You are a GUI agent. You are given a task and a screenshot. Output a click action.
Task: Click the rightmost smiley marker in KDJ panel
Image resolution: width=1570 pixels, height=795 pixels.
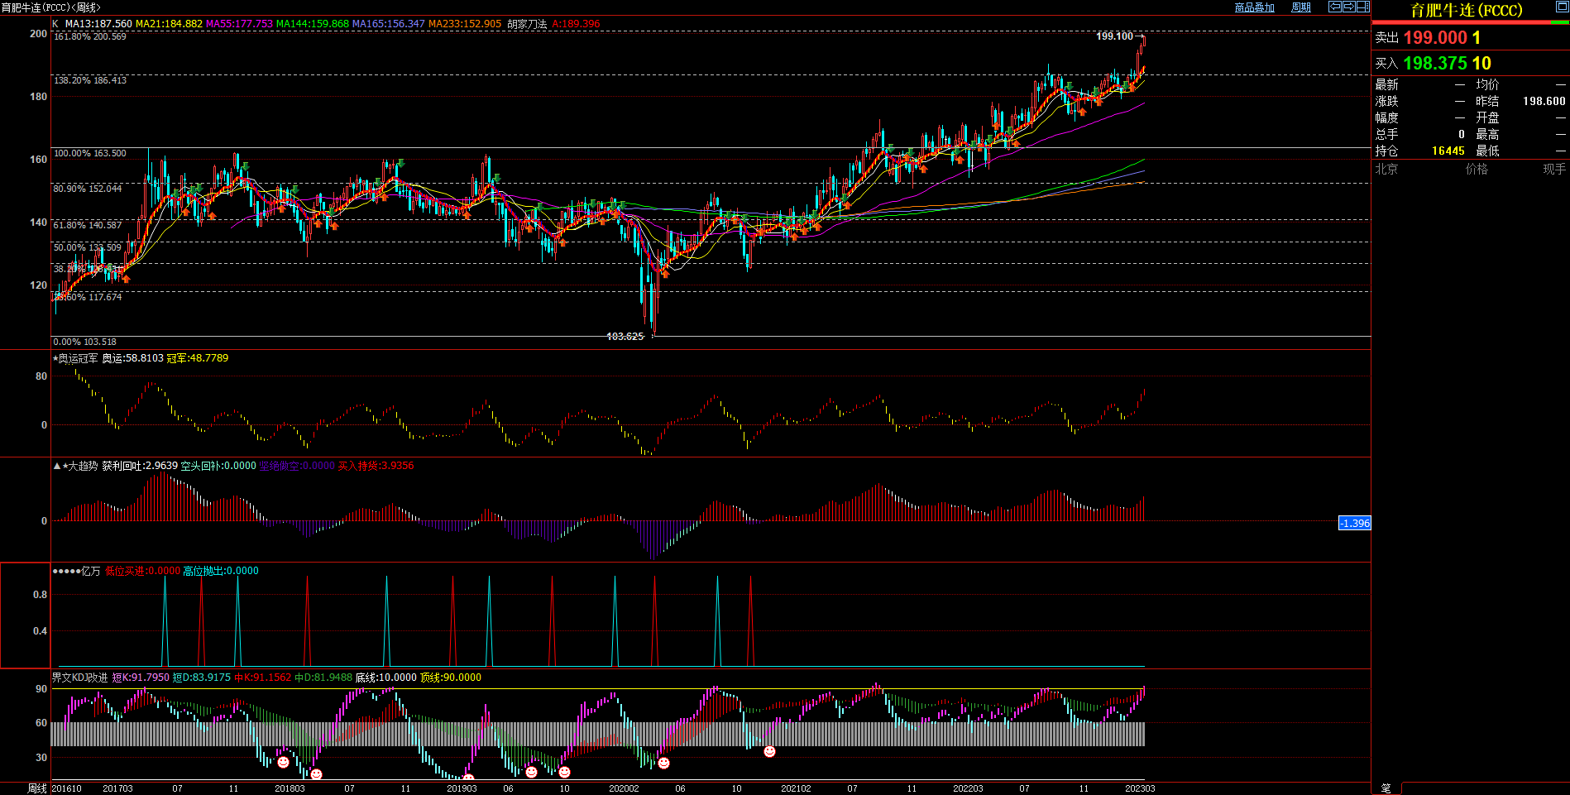tap(769, 751)
